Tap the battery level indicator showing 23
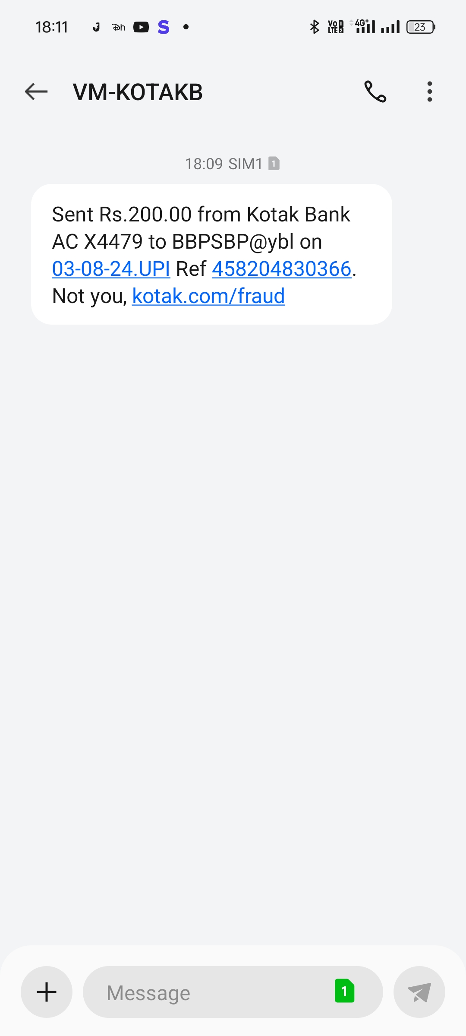Image resolution: width=466 pixels, height=1036 pixels. click(x=421, y=27)
